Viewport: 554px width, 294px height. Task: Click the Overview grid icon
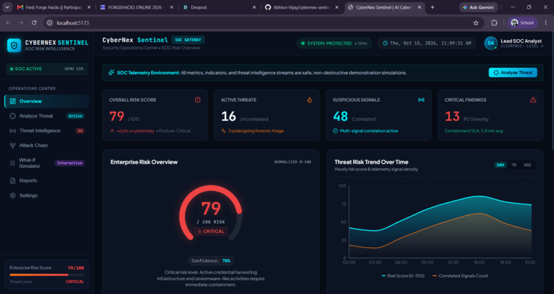click(13, 101)
